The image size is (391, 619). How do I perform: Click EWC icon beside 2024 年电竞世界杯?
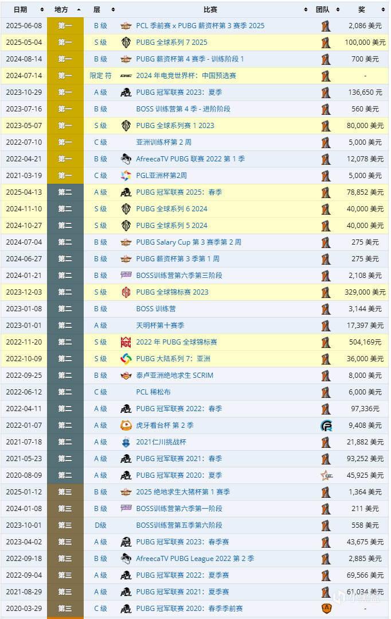pos(126,76)
